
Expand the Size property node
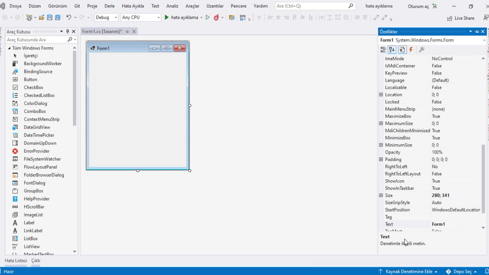(381, 195)
